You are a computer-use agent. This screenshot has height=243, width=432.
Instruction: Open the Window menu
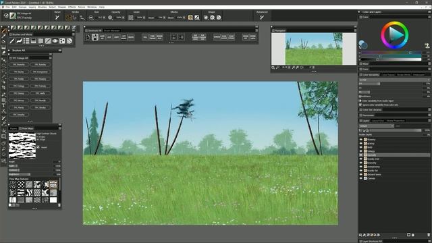[x=92, y=7]
